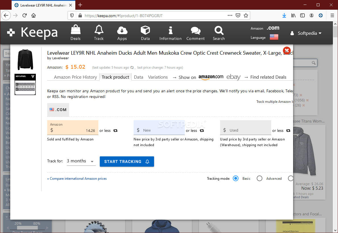Show the product on ebay
Screen dimensions: 338x233
click(233, 77)
